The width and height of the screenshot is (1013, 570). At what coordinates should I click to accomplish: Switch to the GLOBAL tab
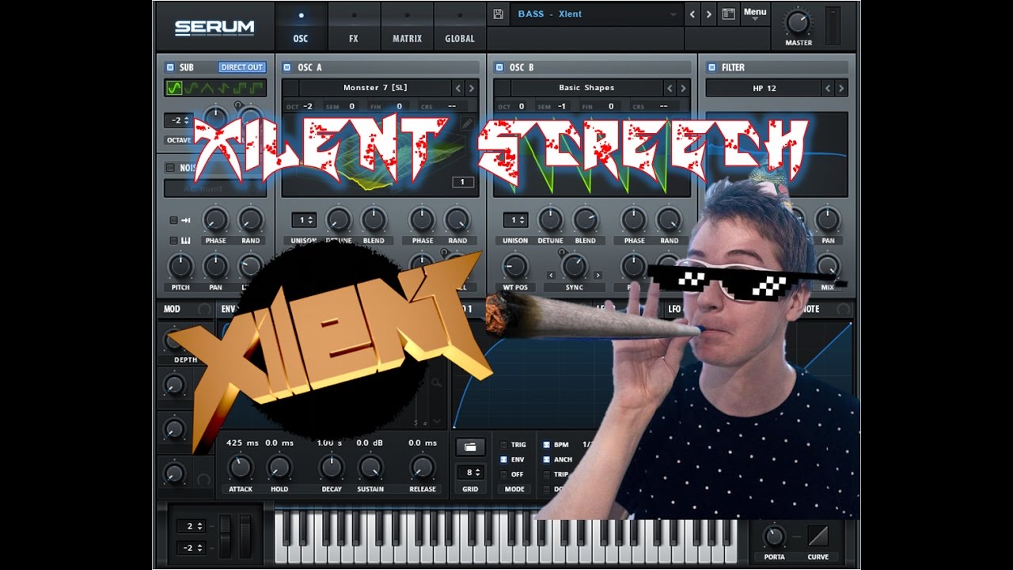(x=460, y=27)
